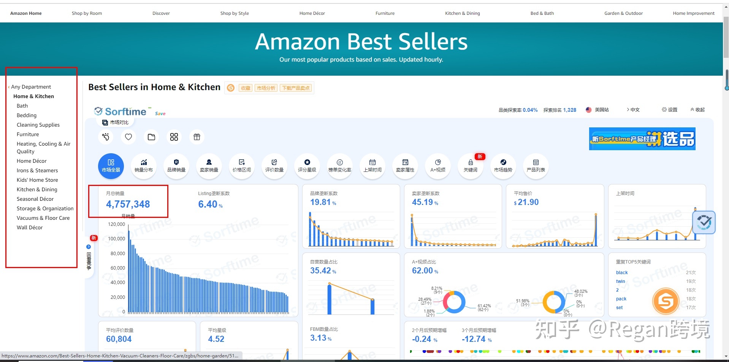
Task: Collapse the Sorftime panel with 收起
Action: coord(697,110)
